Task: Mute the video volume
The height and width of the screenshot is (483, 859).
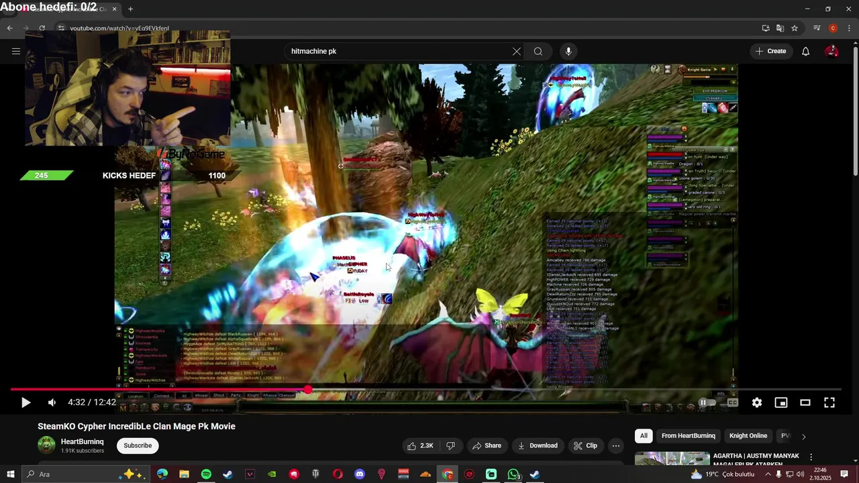Action: (52, 402)
